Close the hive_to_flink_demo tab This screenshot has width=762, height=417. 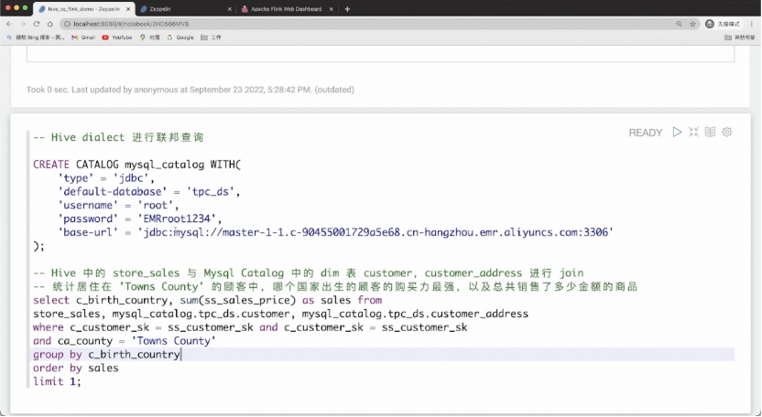128,9
